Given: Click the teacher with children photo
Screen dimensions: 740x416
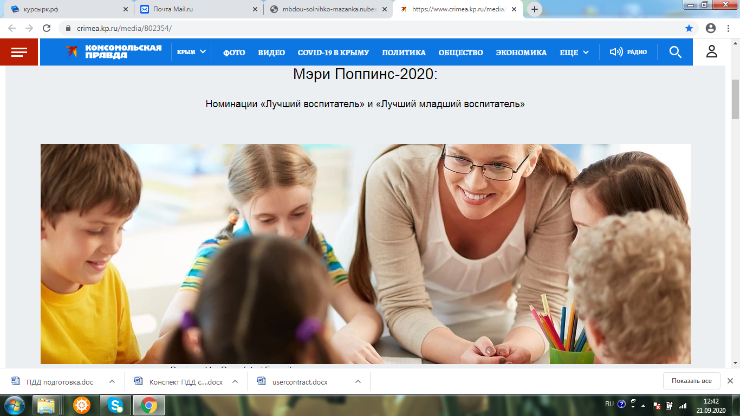Looking at the screenshot, I should click(x=366, y=254).
